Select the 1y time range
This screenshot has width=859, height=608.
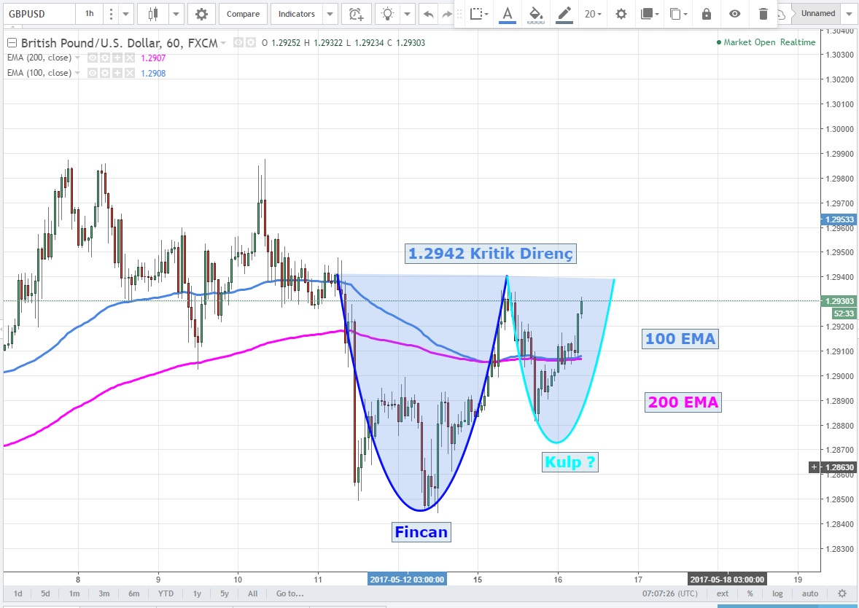pyautogui.click(x=198, y=593)
